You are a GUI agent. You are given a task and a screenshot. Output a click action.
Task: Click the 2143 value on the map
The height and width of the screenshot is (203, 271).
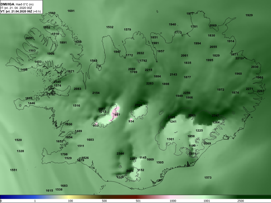(x=173, y=74)
